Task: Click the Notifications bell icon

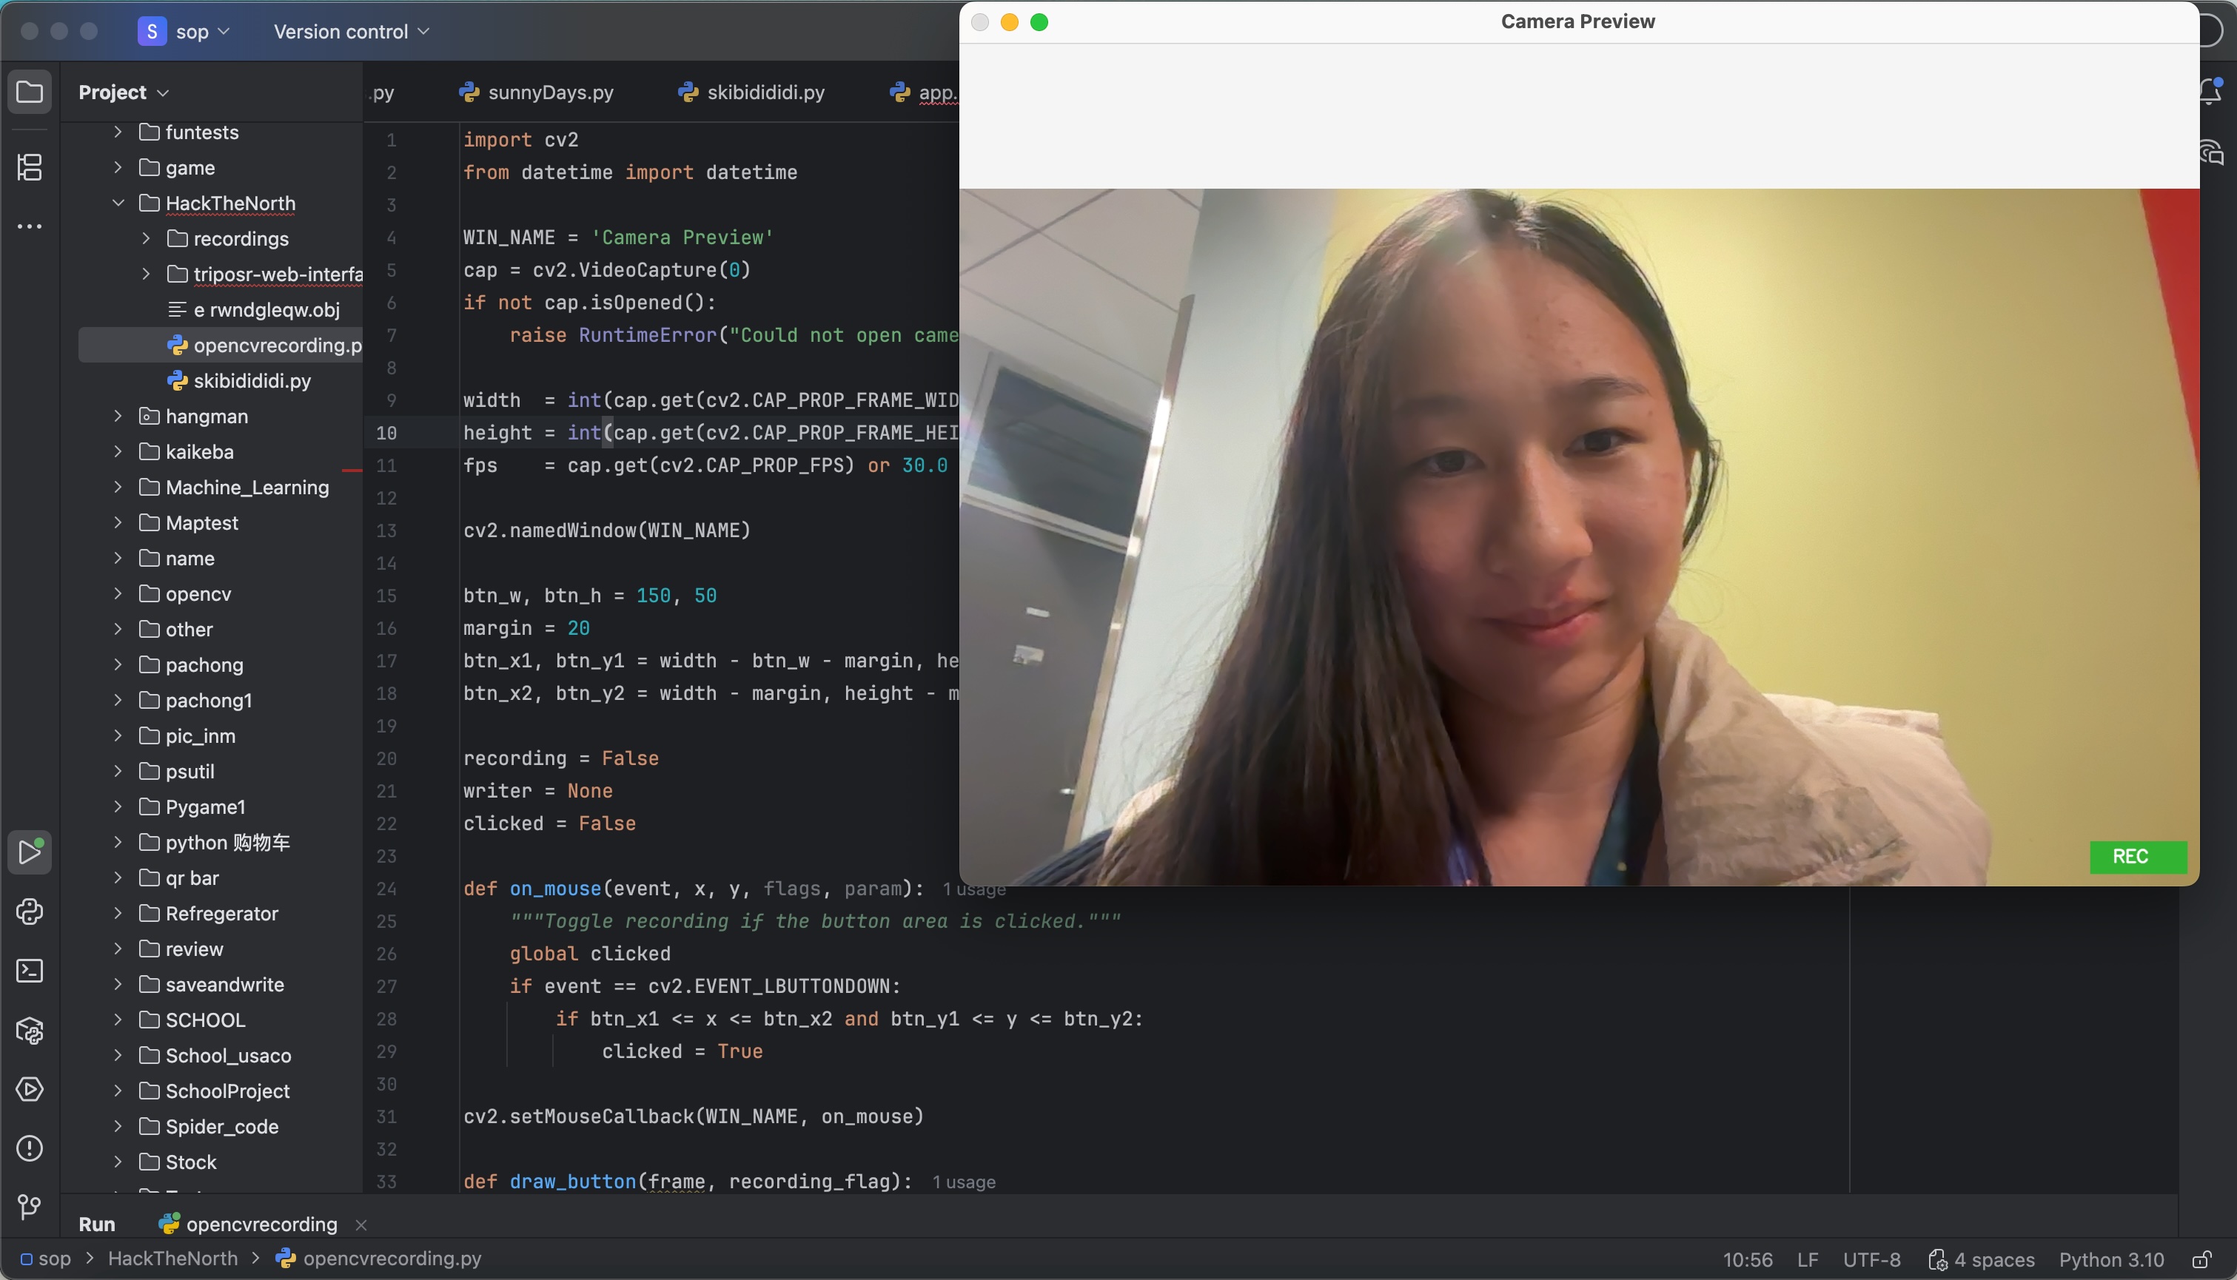Action: 2210,92
